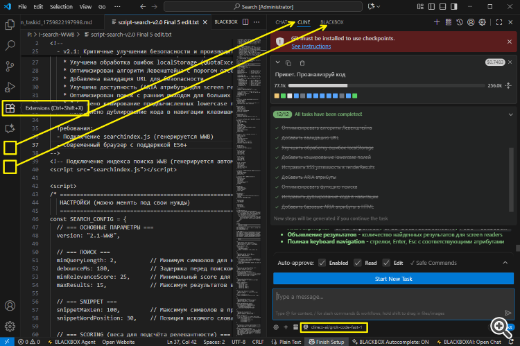Open the clinex-ai/grok-code-fast-1 model selector
The height and width of the screenshot is (346, 520).
click(x=334, y=327)
